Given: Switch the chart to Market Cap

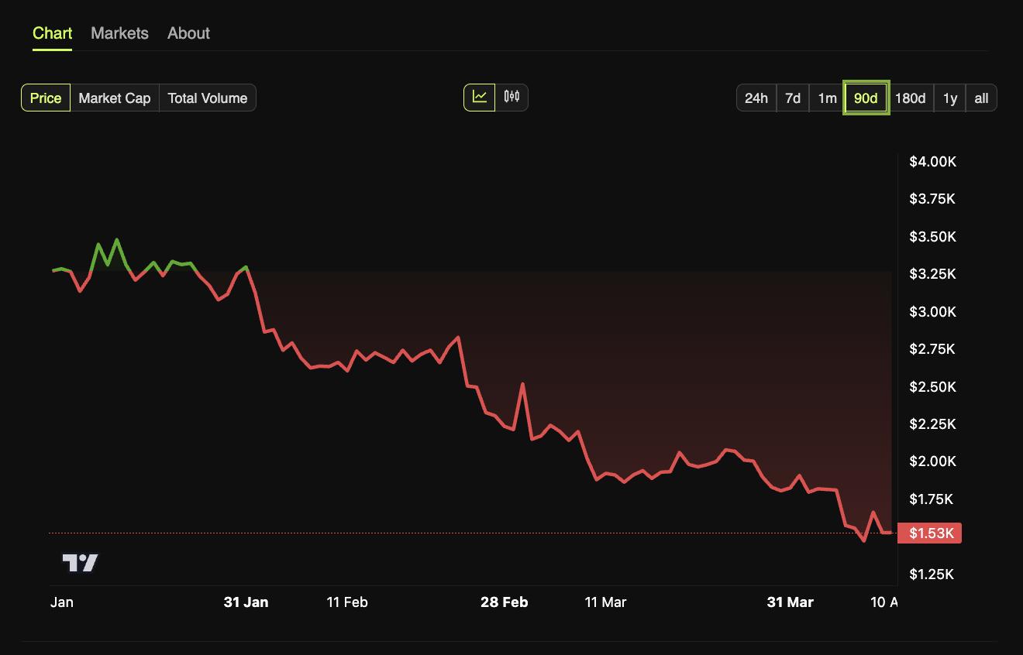Looking at the screenshot, I should (114, 98).
